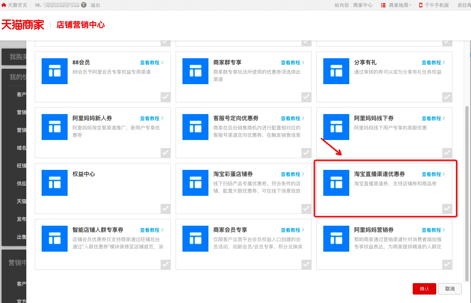Image resolution: width=471 pixels, height=303 pixels.
Task: Open 查看教程 for 商家会员专享
Action: coord(293,230)
